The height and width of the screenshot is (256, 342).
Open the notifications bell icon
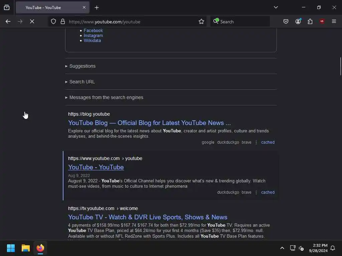click(x=333, y=248)
